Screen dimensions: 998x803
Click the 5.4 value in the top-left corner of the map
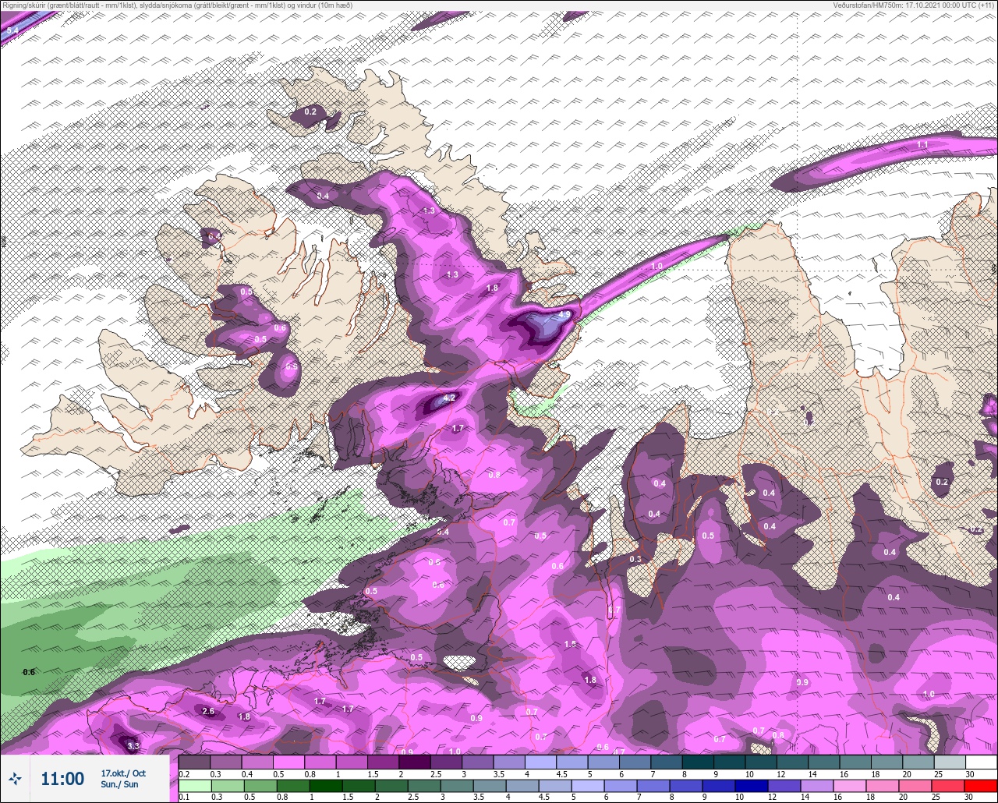pyautogui.click(x=12, y=30)
